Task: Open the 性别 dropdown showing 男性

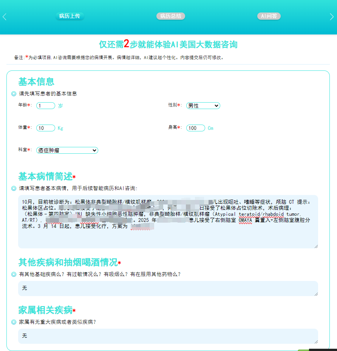Action: 203,106
